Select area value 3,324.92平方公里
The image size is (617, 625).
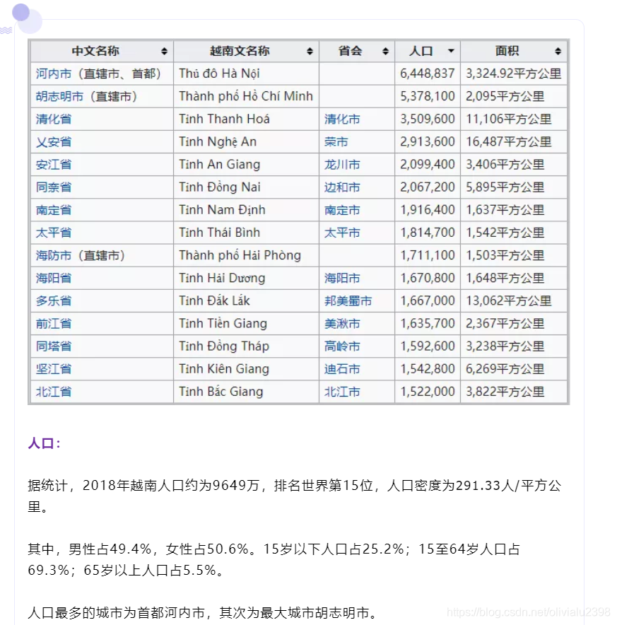pyautogui.click(x=514, y=74)
